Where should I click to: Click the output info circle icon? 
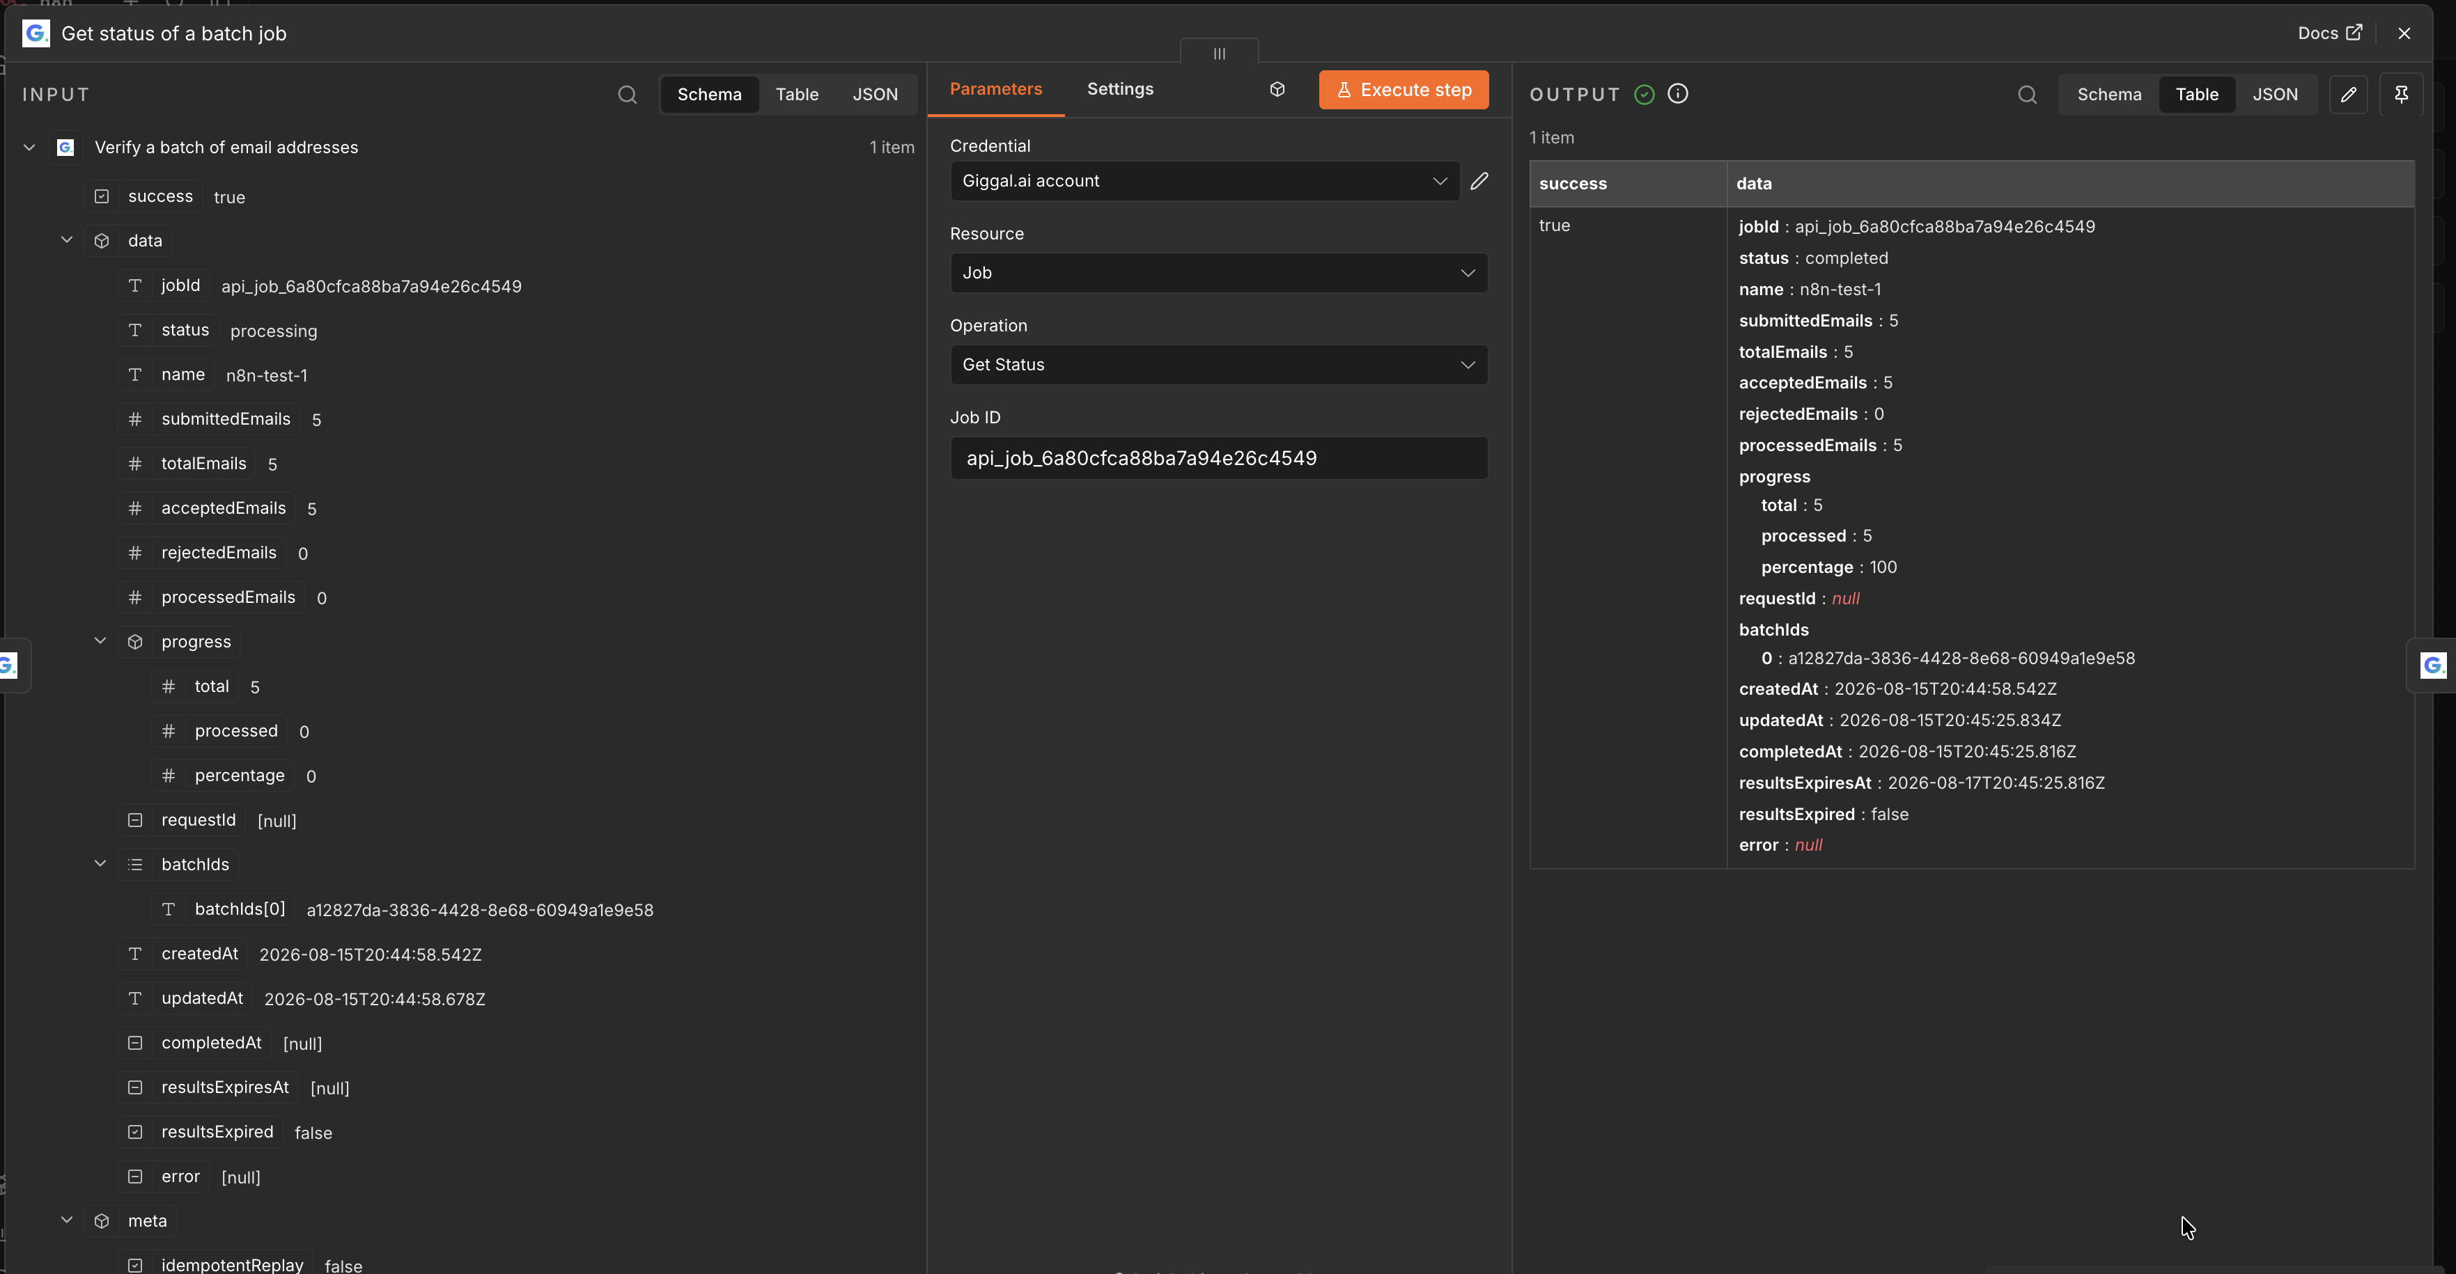1678,93
